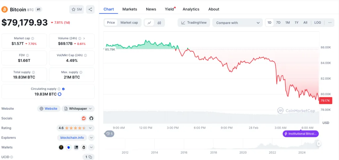The height and width of the screenshot is (160, 339).
Task: Click the Total supply info icon
Action: click(x=33, y=72)
